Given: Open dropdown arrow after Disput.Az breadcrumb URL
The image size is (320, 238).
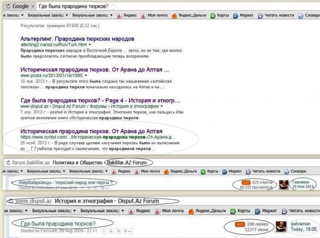Looking at the screenshot, I should click(x=162, y=106).
